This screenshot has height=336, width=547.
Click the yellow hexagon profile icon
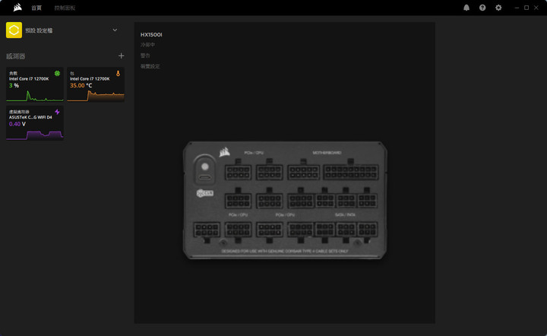pos(14,30)
